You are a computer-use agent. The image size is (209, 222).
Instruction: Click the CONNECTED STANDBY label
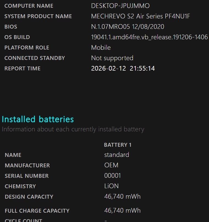tap(35, 58)
